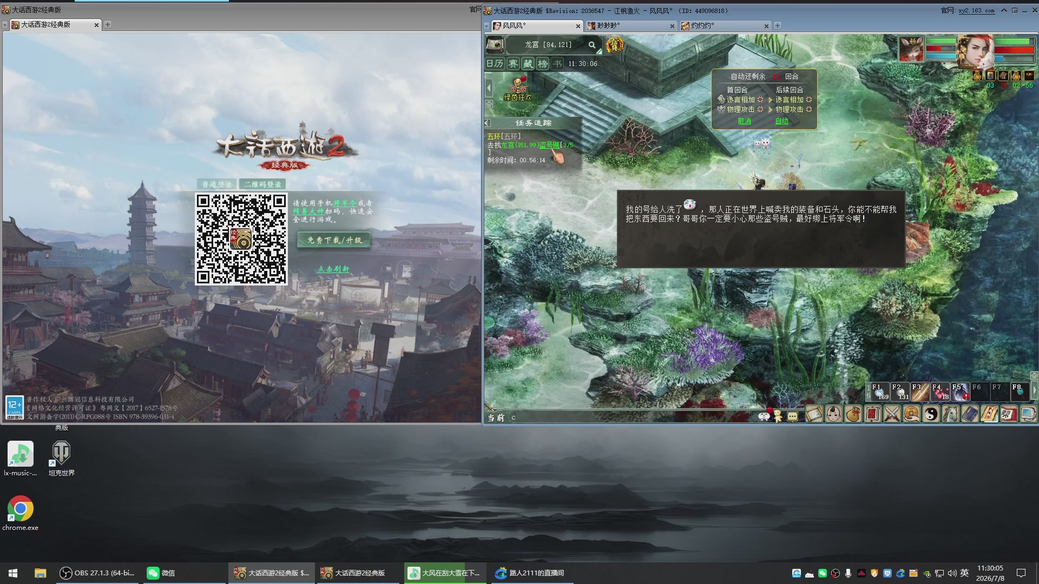The width and height of the screenshot is (1039, 584).
Task: Toggle gear next to subsequent-round 谗言相加
Action: tap(809, 100)
